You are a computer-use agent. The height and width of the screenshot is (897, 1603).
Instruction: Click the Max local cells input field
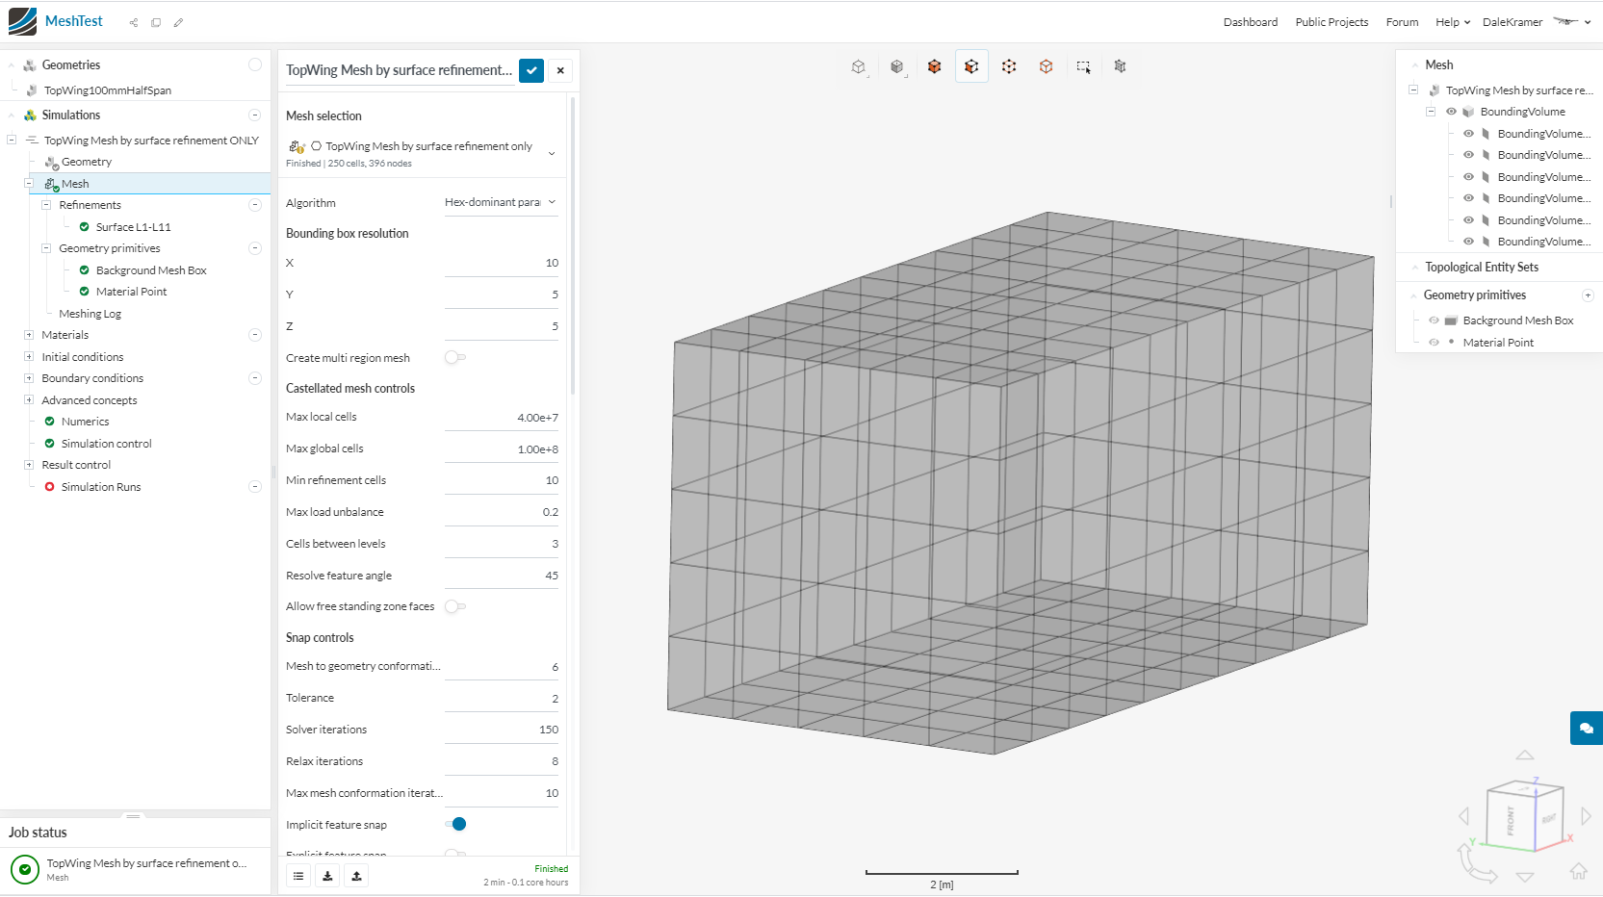(501, 418)
